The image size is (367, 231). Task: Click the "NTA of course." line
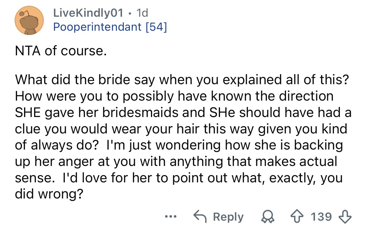coord(61,51)
